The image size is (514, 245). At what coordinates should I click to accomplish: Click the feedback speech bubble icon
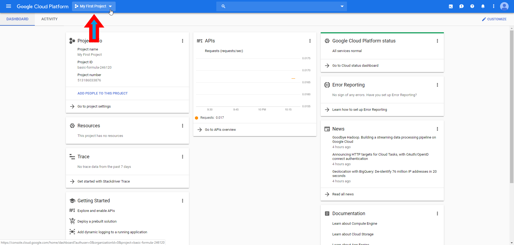pos(462,6)
